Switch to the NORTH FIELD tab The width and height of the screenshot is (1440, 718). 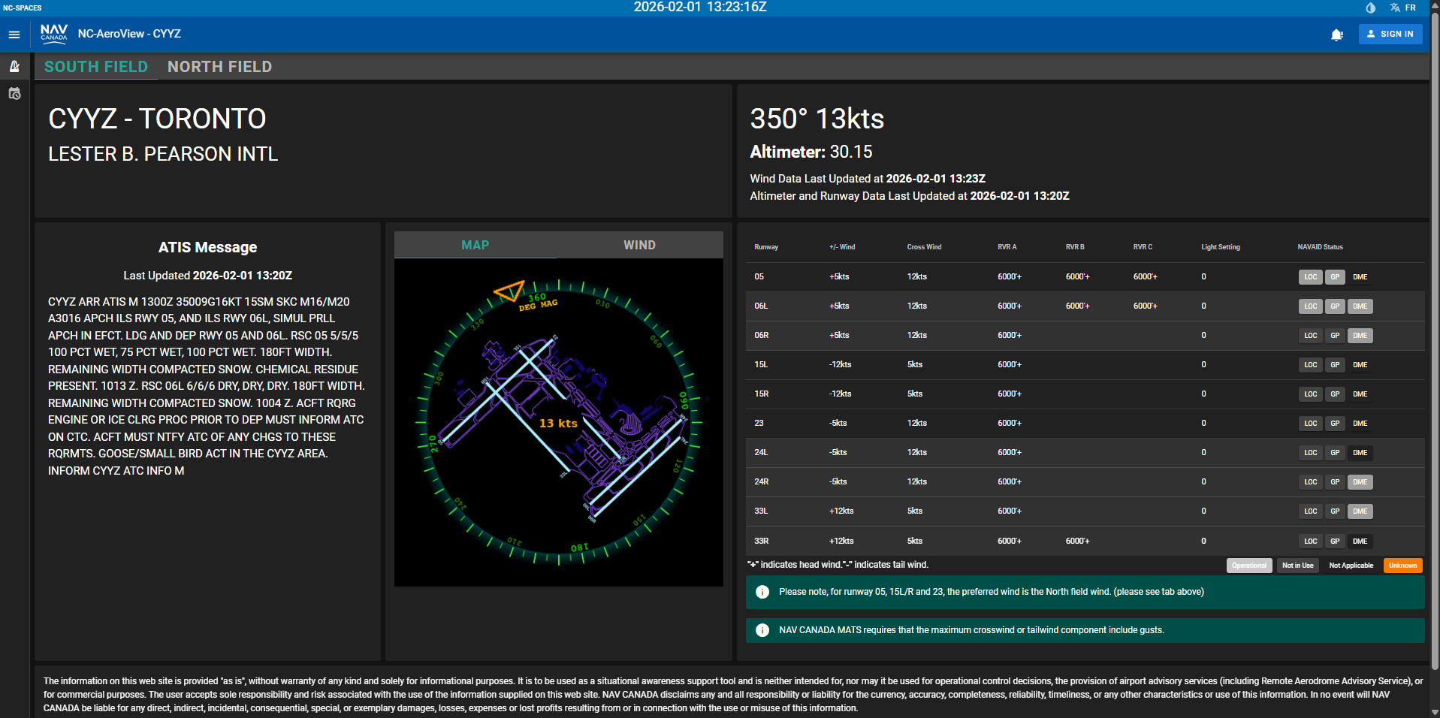219,67
